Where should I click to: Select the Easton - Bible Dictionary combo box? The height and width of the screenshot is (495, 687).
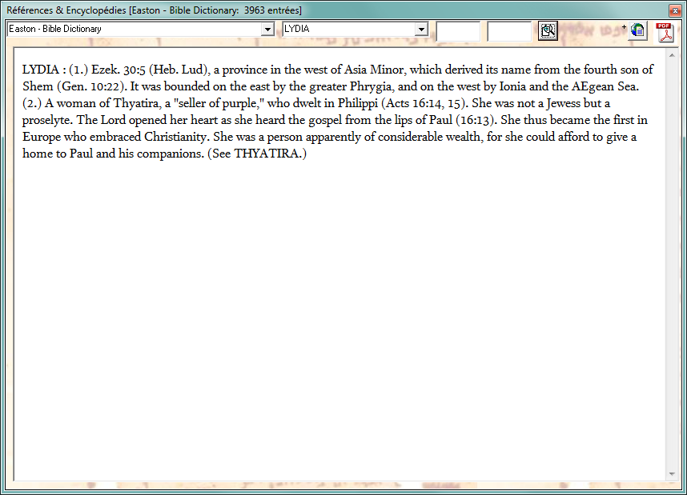(141, 30)
